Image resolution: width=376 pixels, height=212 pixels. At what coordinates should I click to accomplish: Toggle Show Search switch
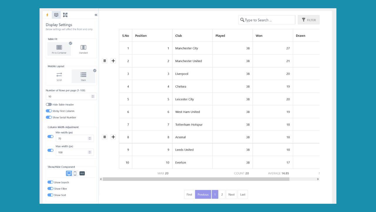coord(51,182)
